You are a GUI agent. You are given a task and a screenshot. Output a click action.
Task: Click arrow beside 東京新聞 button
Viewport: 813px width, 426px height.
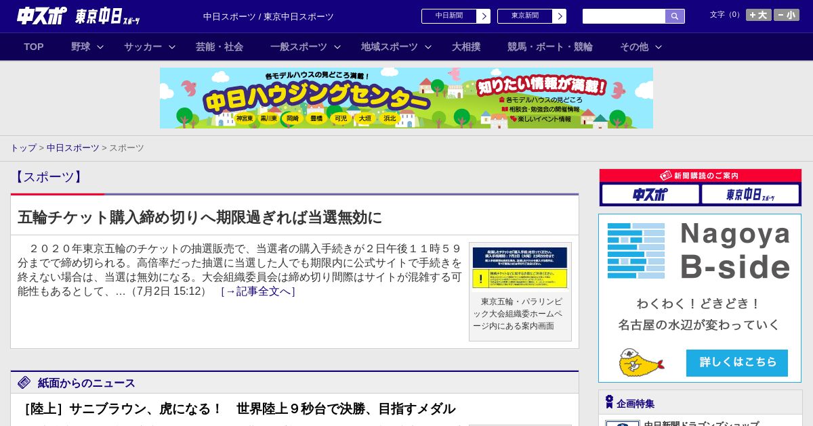[559, 16]
